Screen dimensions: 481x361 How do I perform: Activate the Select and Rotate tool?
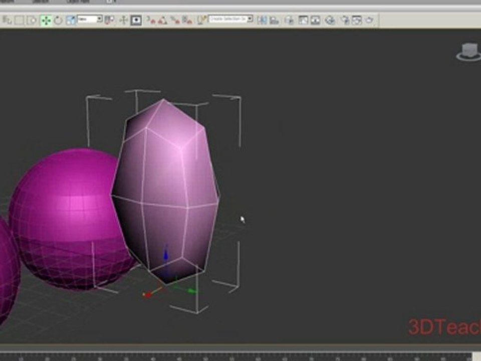click(x=58, y=20)
